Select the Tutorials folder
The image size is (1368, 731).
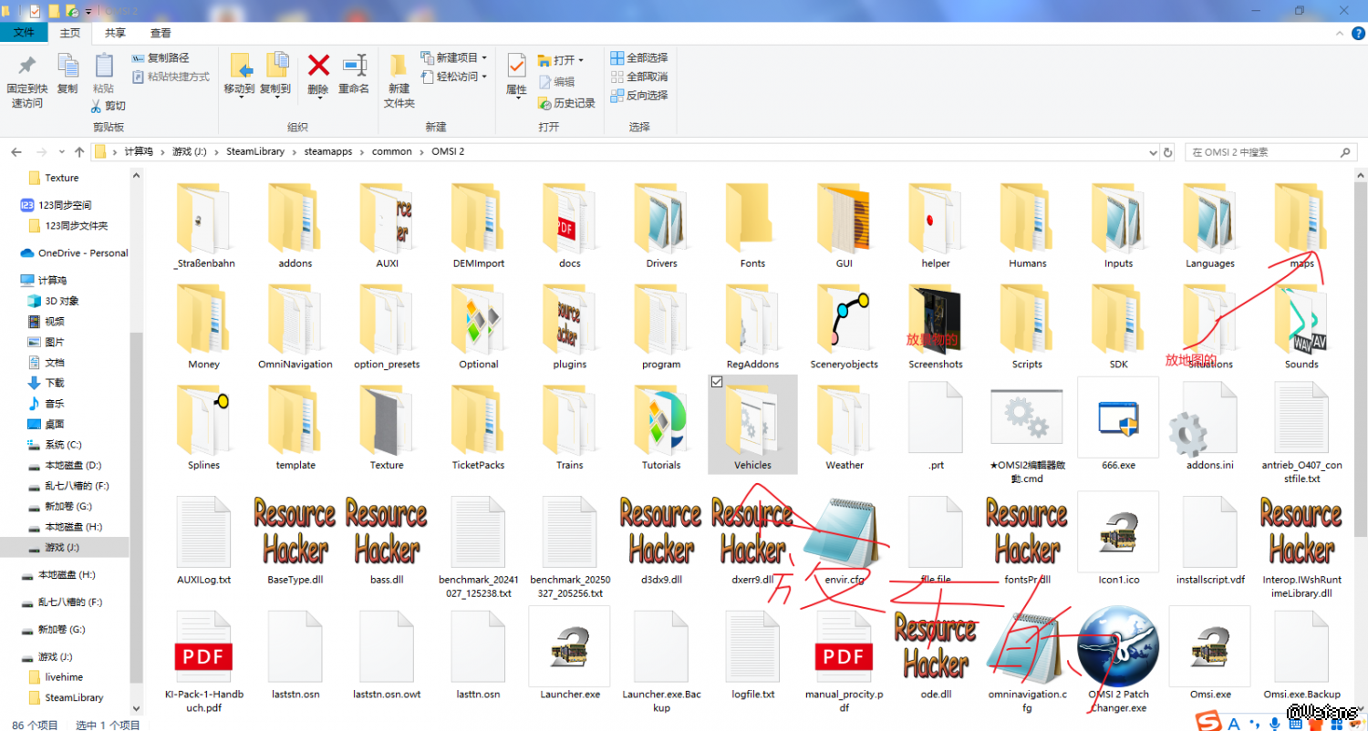(661, 427)
